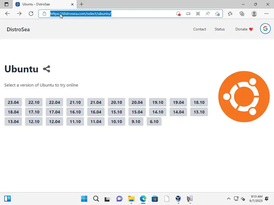Open Collections in the toolbar

242,14
